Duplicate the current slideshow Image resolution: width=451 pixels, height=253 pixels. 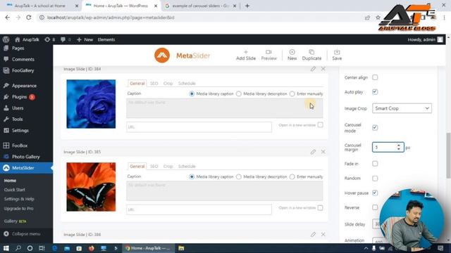pos(311,55)
